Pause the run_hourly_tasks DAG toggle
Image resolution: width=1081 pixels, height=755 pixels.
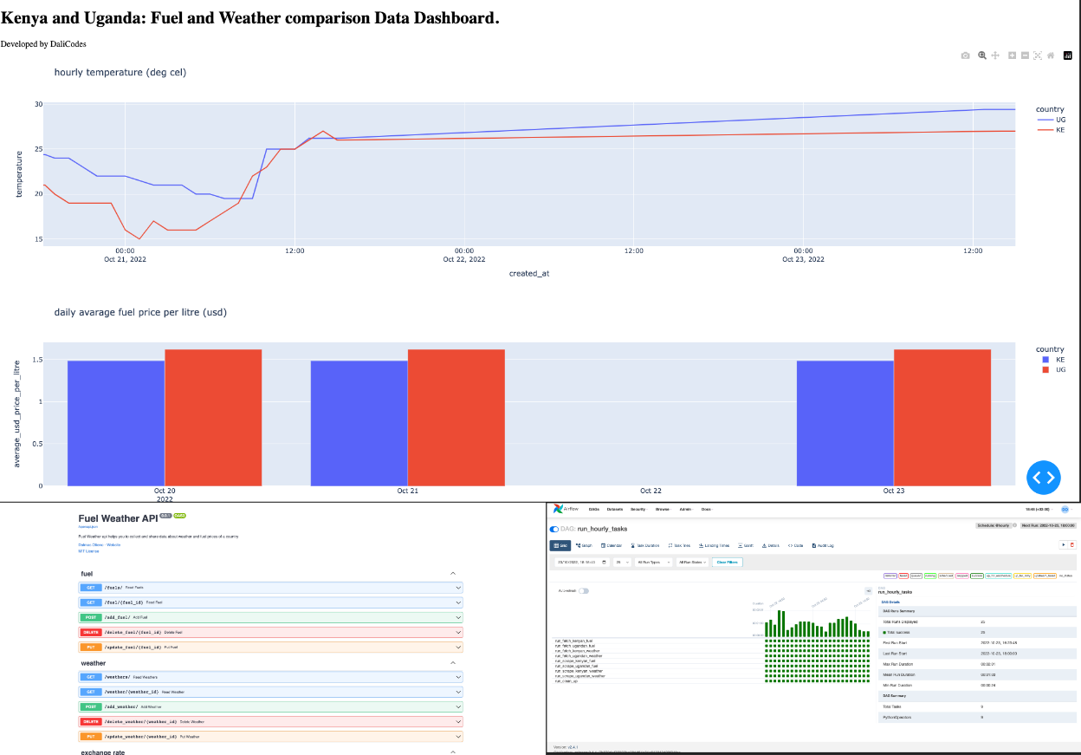point(554,529)
